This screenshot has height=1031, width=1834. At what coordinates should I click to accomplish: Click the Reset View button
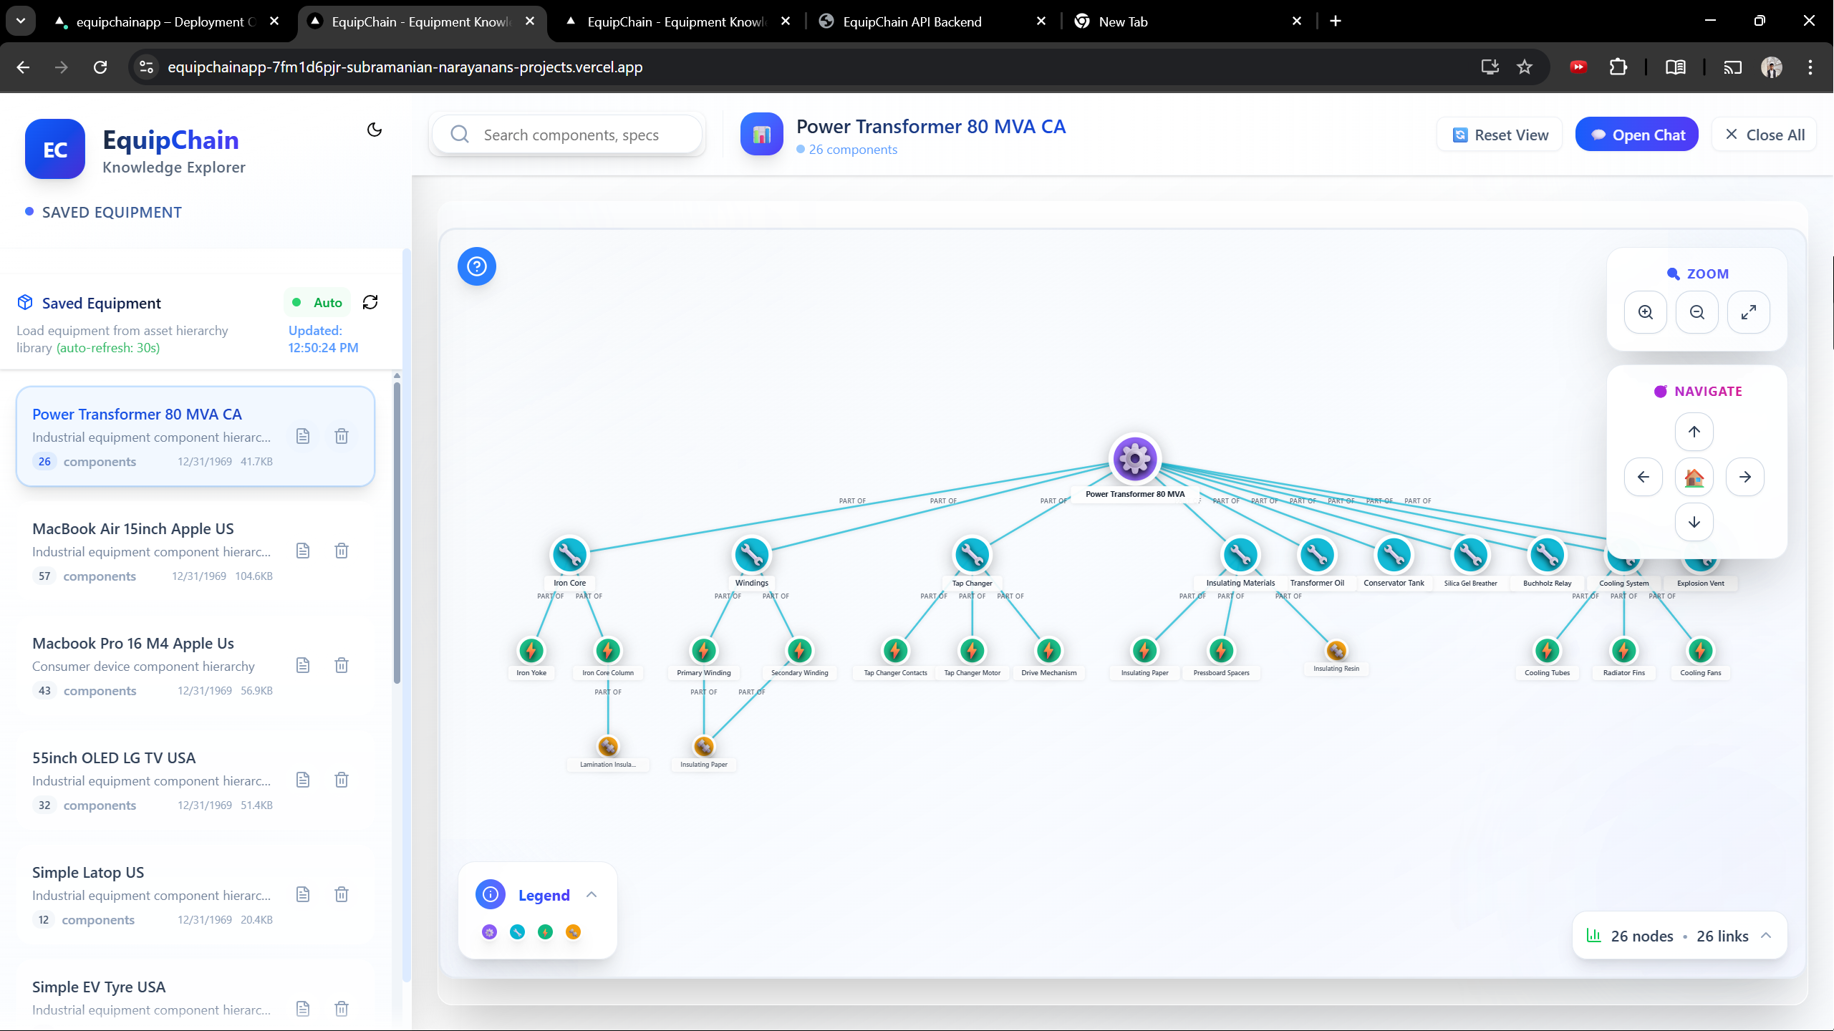[1500, 135]
